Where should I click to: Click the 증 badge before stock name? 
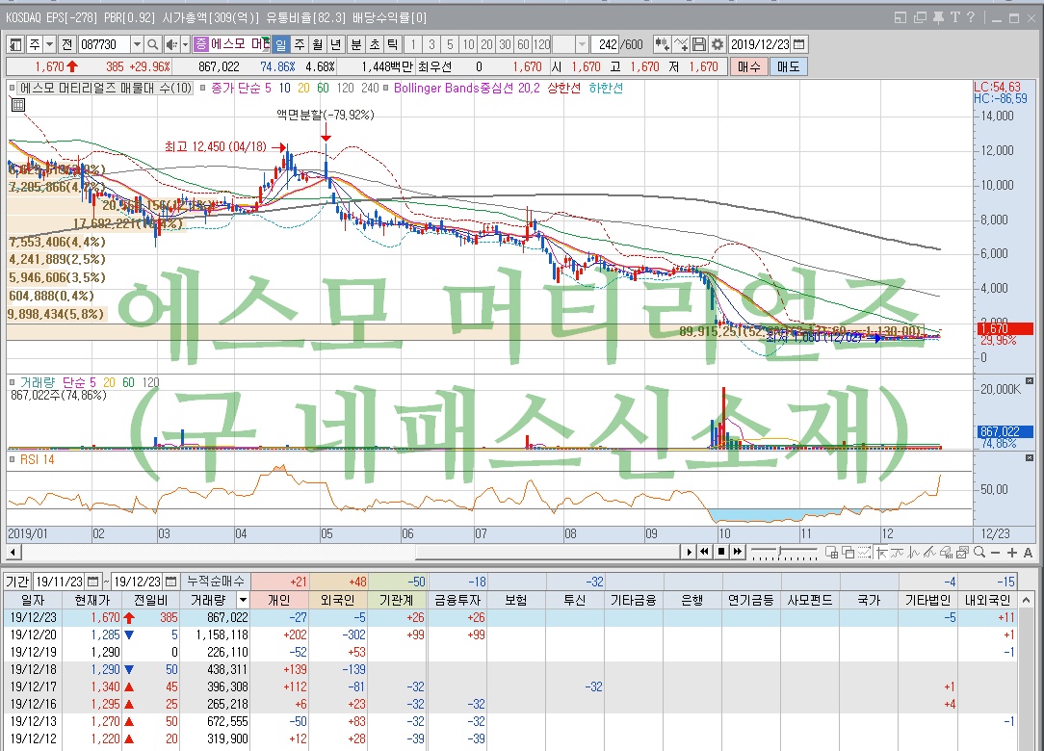coord(201,44)
